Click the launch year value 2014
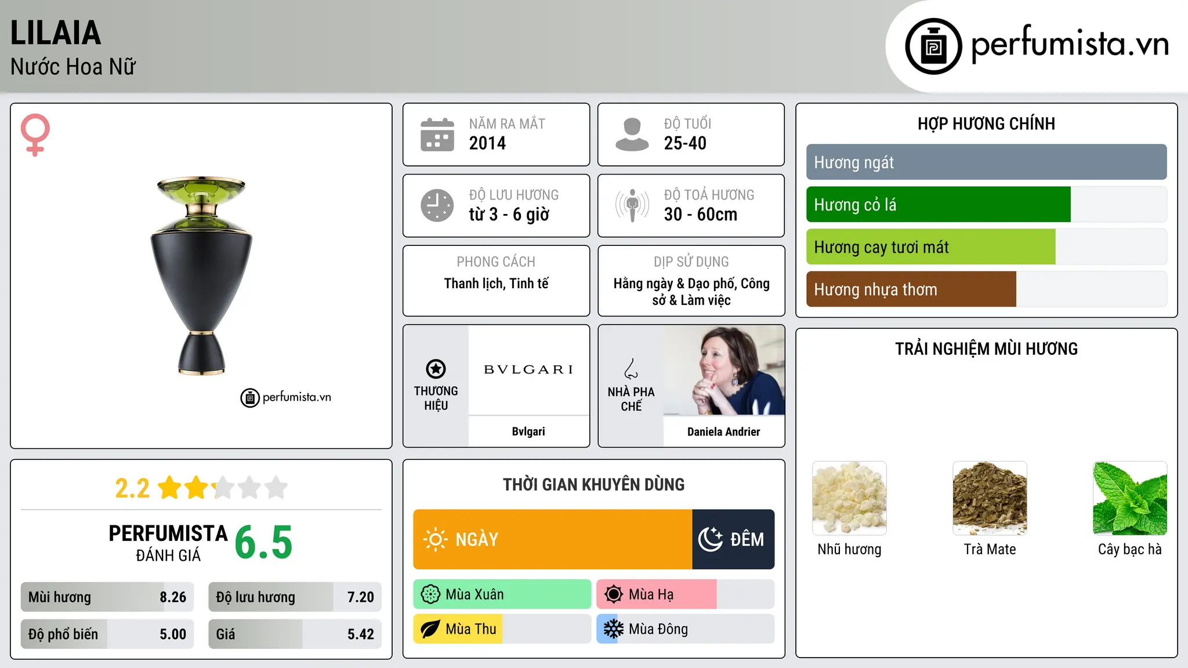The height and width of the screenshot is (668, 1188). 487,143
